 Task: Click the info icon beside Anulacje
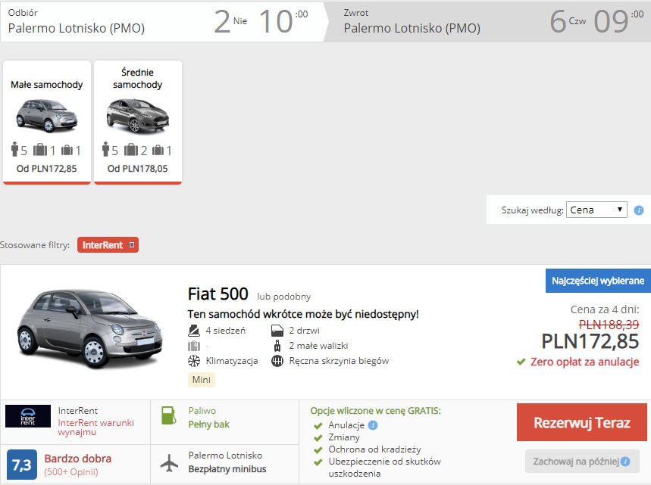point(373,425)
